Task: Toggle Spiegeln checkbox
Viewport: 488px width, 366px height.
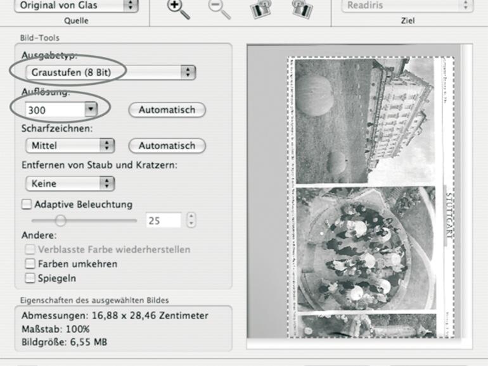Action: 30,278
